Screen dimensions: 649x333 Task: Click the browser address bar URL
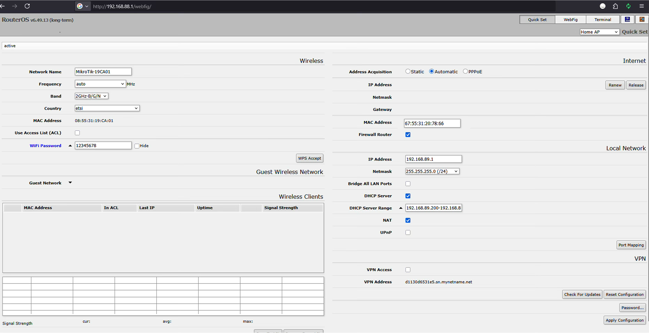coord(122,6)
